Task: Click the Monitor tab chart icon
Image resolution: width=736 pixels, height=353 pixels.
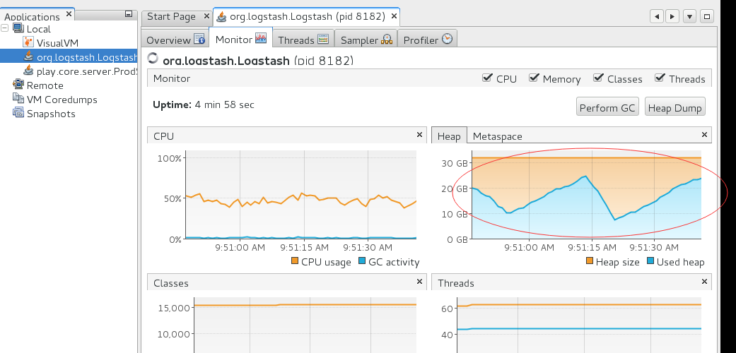Action: pos(261,38)
